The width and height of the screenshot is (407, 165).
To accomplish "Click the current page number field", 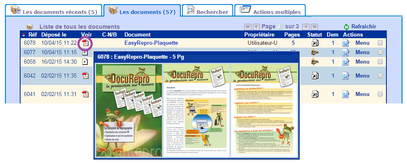I will pyautogui.click(x=280, y=26).
